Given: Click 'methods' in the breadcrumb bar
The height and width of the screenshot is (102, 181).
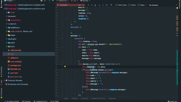Looking at the screenshot, I should coord(74,99).
